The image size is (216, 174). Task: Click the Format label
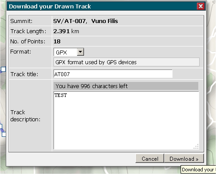point(21,52)
